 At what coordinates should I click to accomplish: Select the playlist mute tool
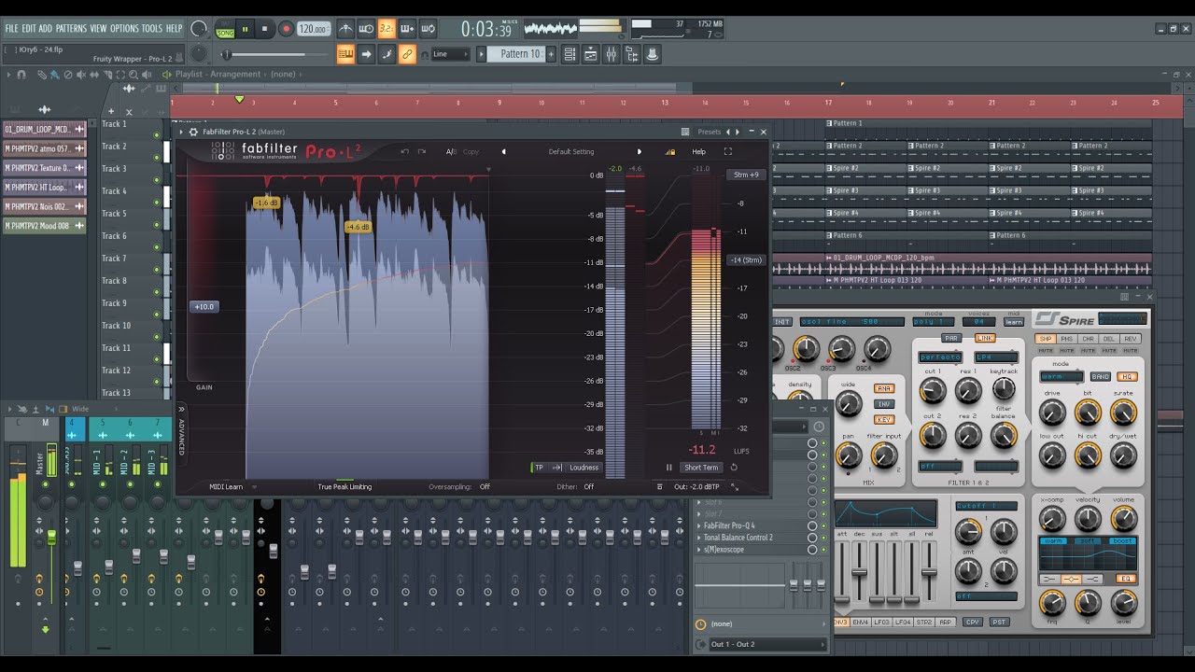point(82,74)
